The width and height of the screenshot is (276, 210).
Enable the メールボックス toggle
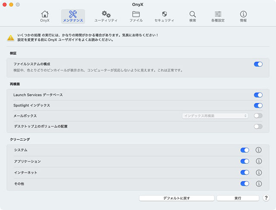click(x=258, y=116)
